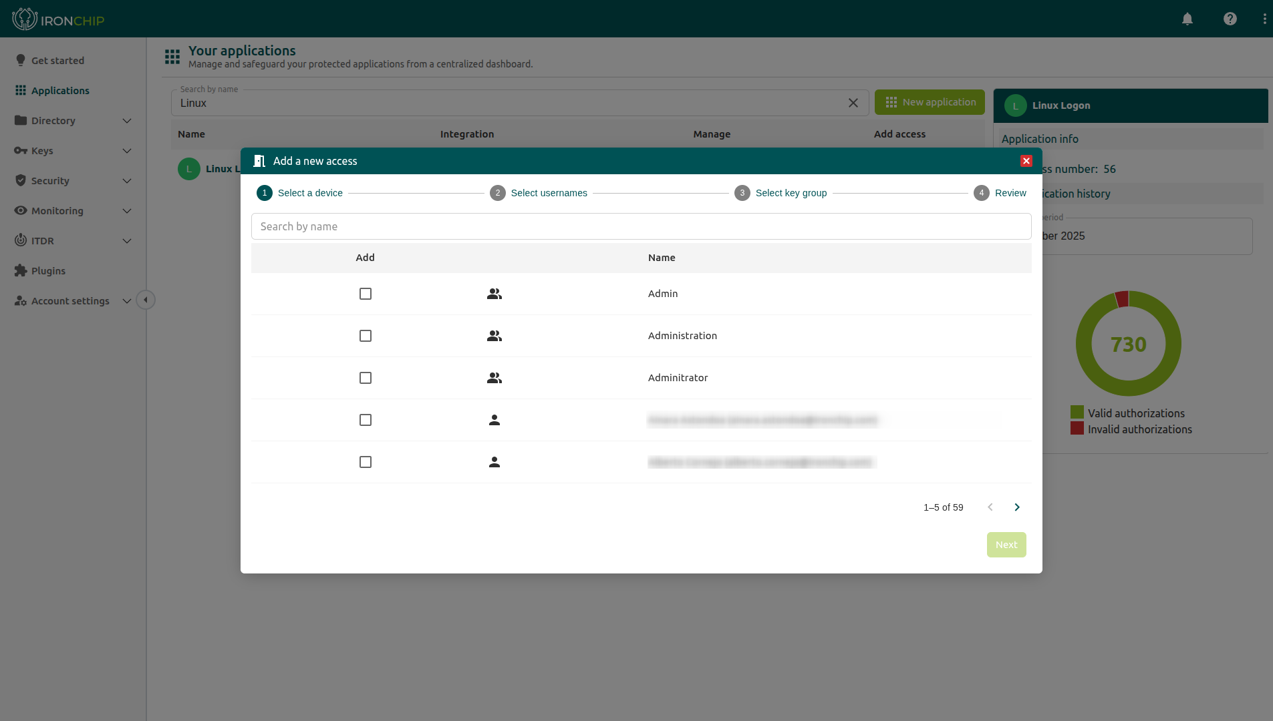Click the New application button
Viewport: 1273px width, 721px height.
(930, 102)
